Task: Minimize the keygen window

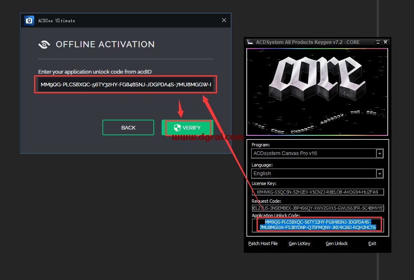Action: tap(378, 42)
